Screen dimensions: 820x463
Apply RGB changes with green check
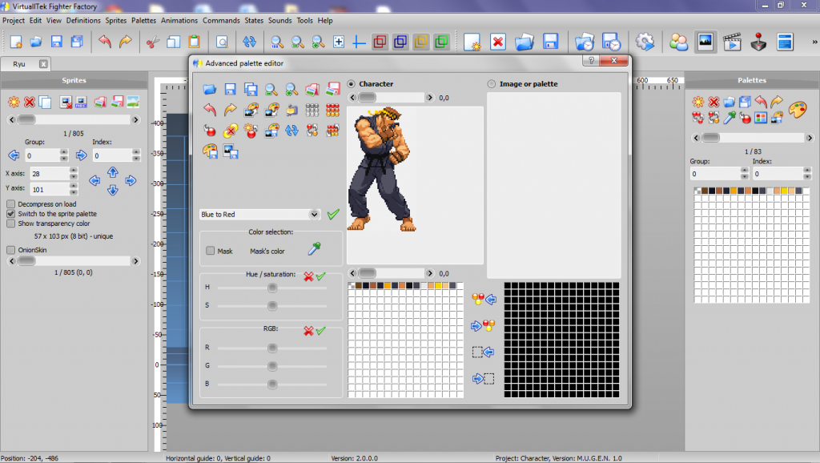tap(320, 330)
